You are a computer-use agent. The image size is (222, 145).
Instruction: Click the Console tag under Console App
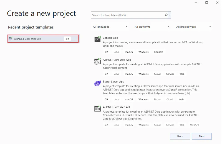click(158, 52)
